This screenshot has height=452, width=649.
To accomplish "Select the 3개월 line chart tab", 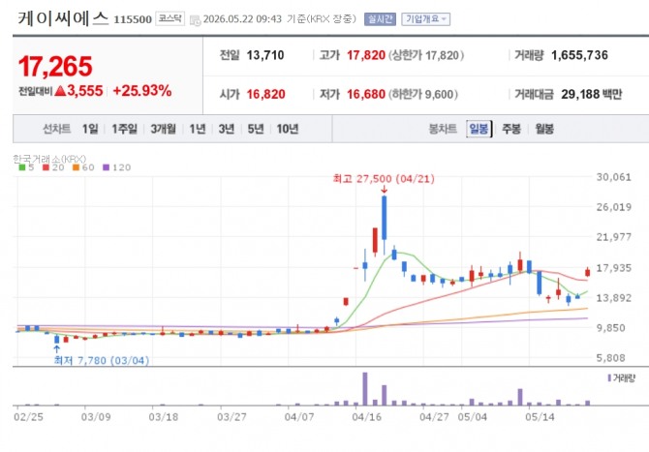I will point(163,129).
